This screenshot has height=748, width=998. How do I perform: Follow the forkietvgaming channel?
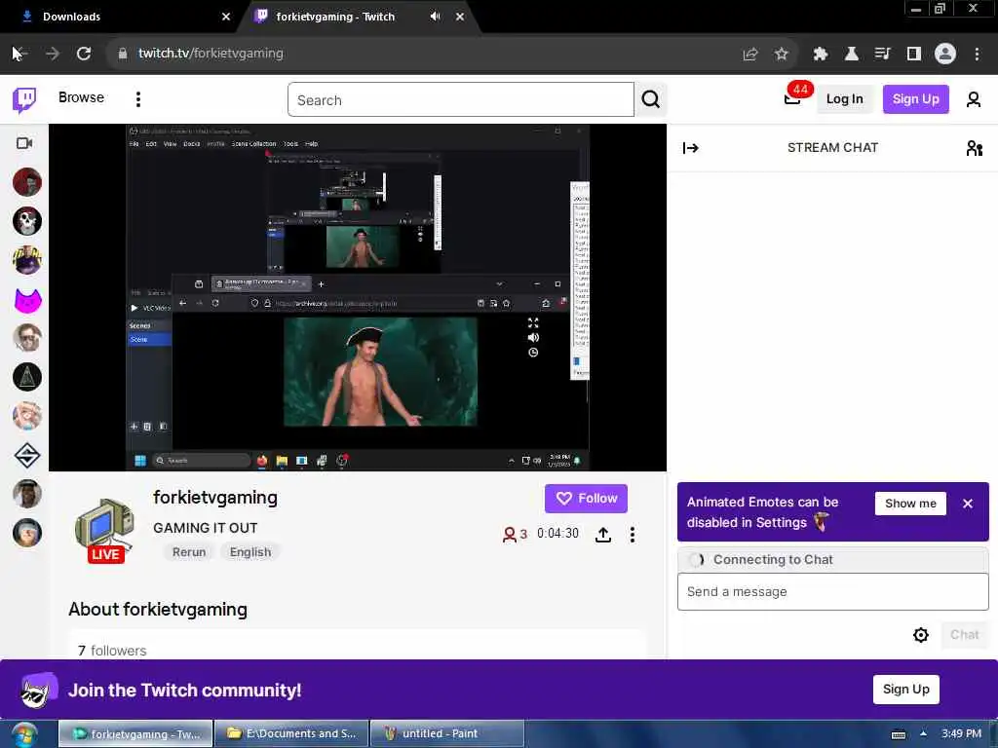[x=586, y=499]
